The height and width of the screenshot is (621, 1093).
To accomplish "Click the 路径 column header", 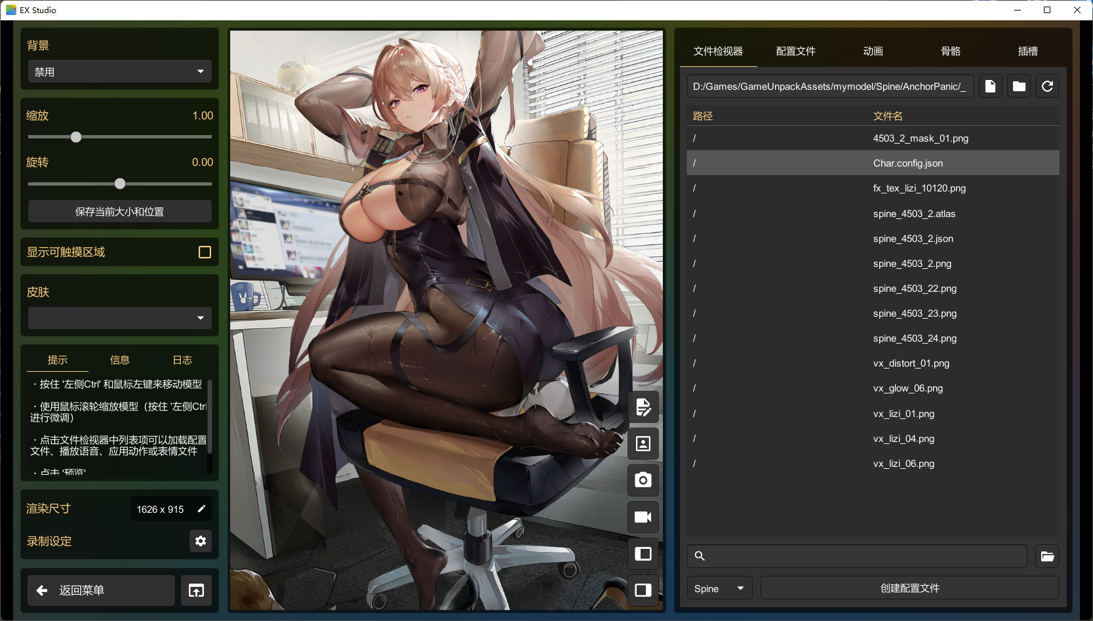I will coord(703,116).
